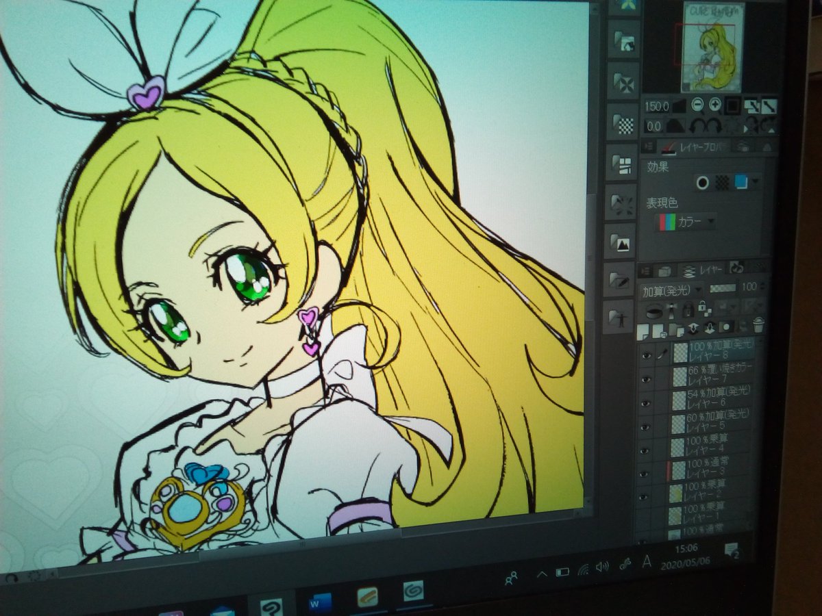822x616 pixels.
Task: Set as reference layer with lighthouse icon
Action: click(671, 311)
